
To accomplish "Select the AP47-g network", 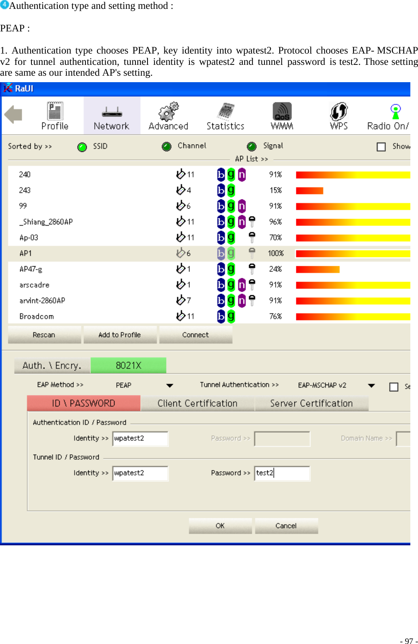I will tap(209, 269).
